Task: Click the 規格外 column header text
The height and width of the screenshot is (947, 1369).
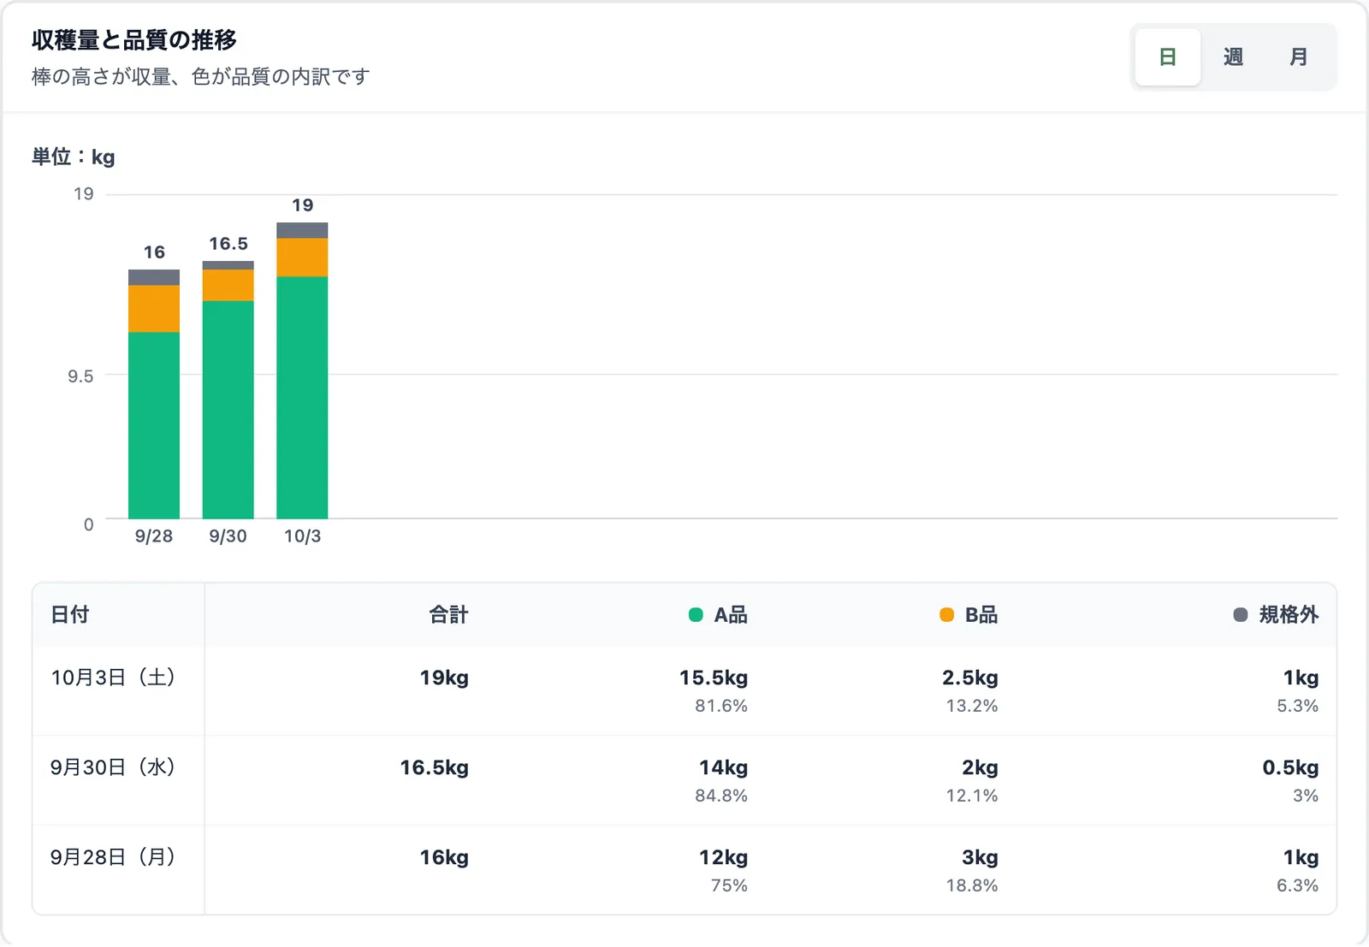Action: (x=1289, y=615)
